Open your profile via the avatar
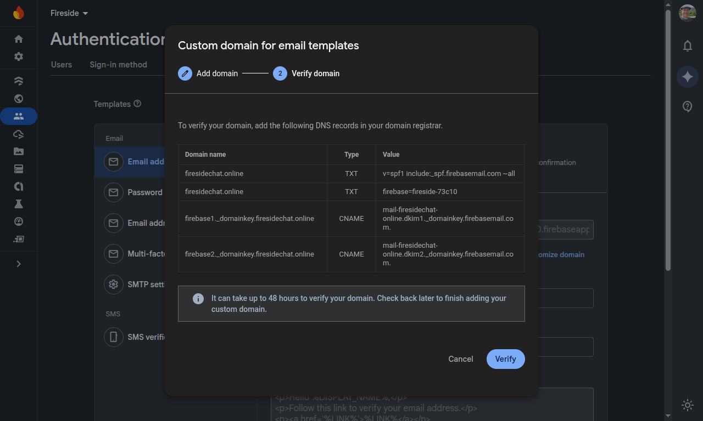Image resolution: width=703 pixels, height=421 pixels. 687,13
